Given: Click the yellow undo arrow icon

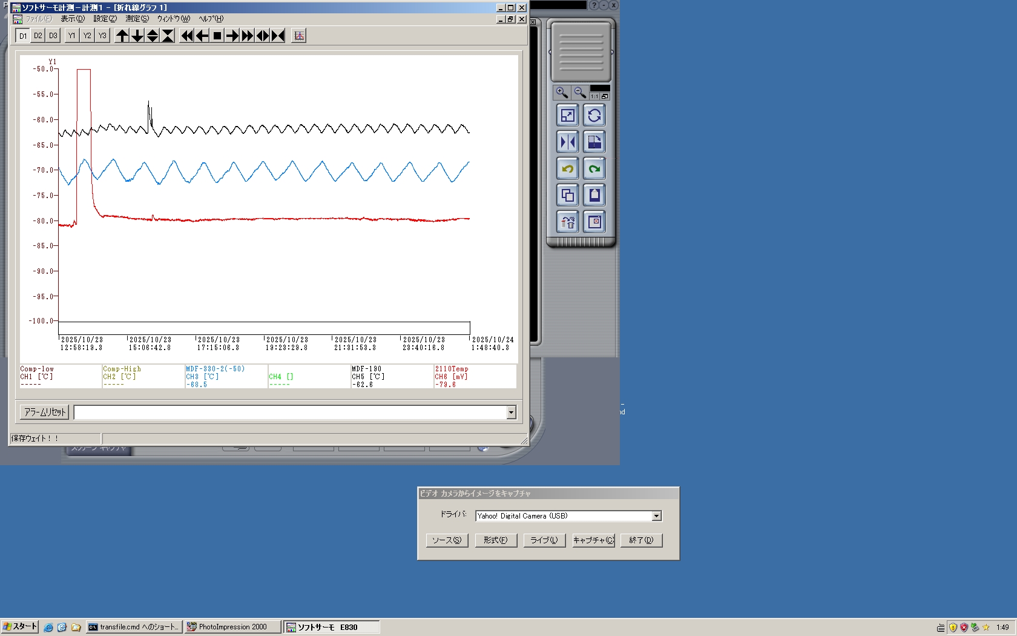Looking at the screenshot, I should coord(567,169).
